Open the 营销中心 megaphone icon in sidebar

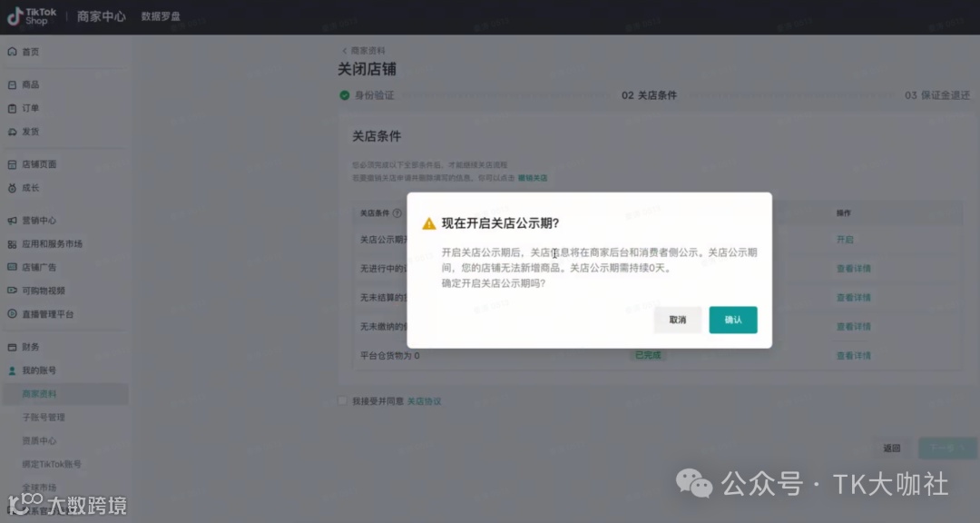pos(12,221)
